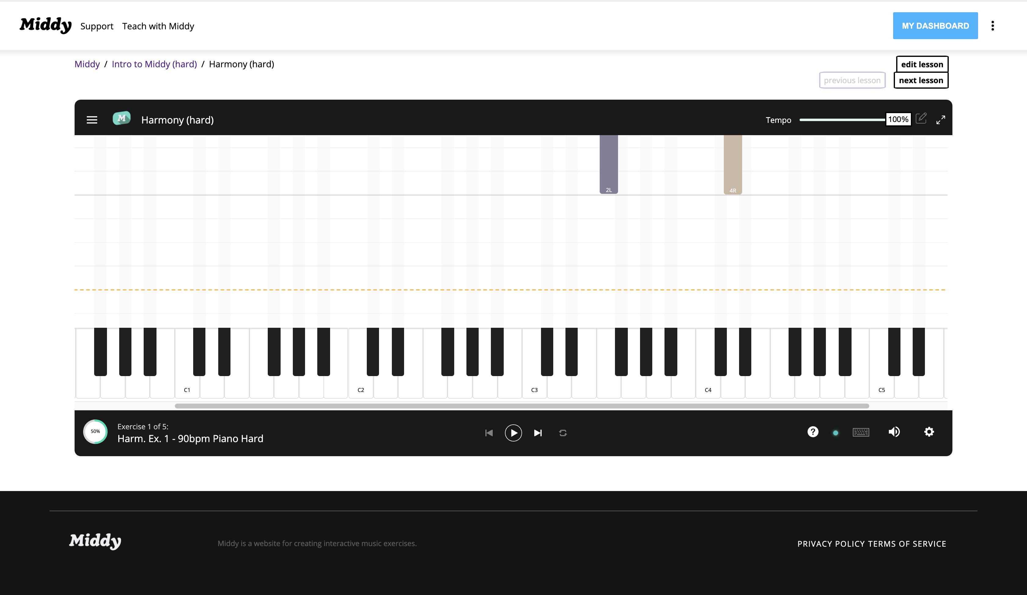Adjust the Tempo slider
This screenshot has height=595, width=1027.
pos(842,120)
